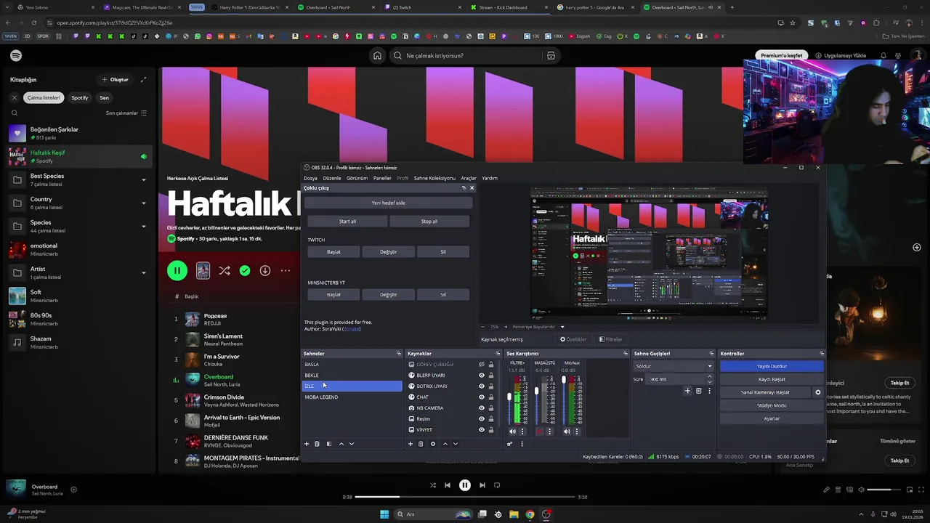Show the GÖREV ÇUBUĞU source
Screen dimensions: 930x523
coord(481,365)
